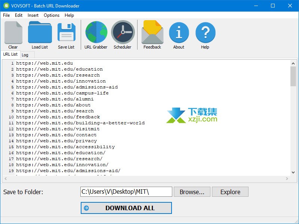Click the Help question mark icon
Image resolution: width=299 pixels, height=224 pixels.
pos(205,32)
